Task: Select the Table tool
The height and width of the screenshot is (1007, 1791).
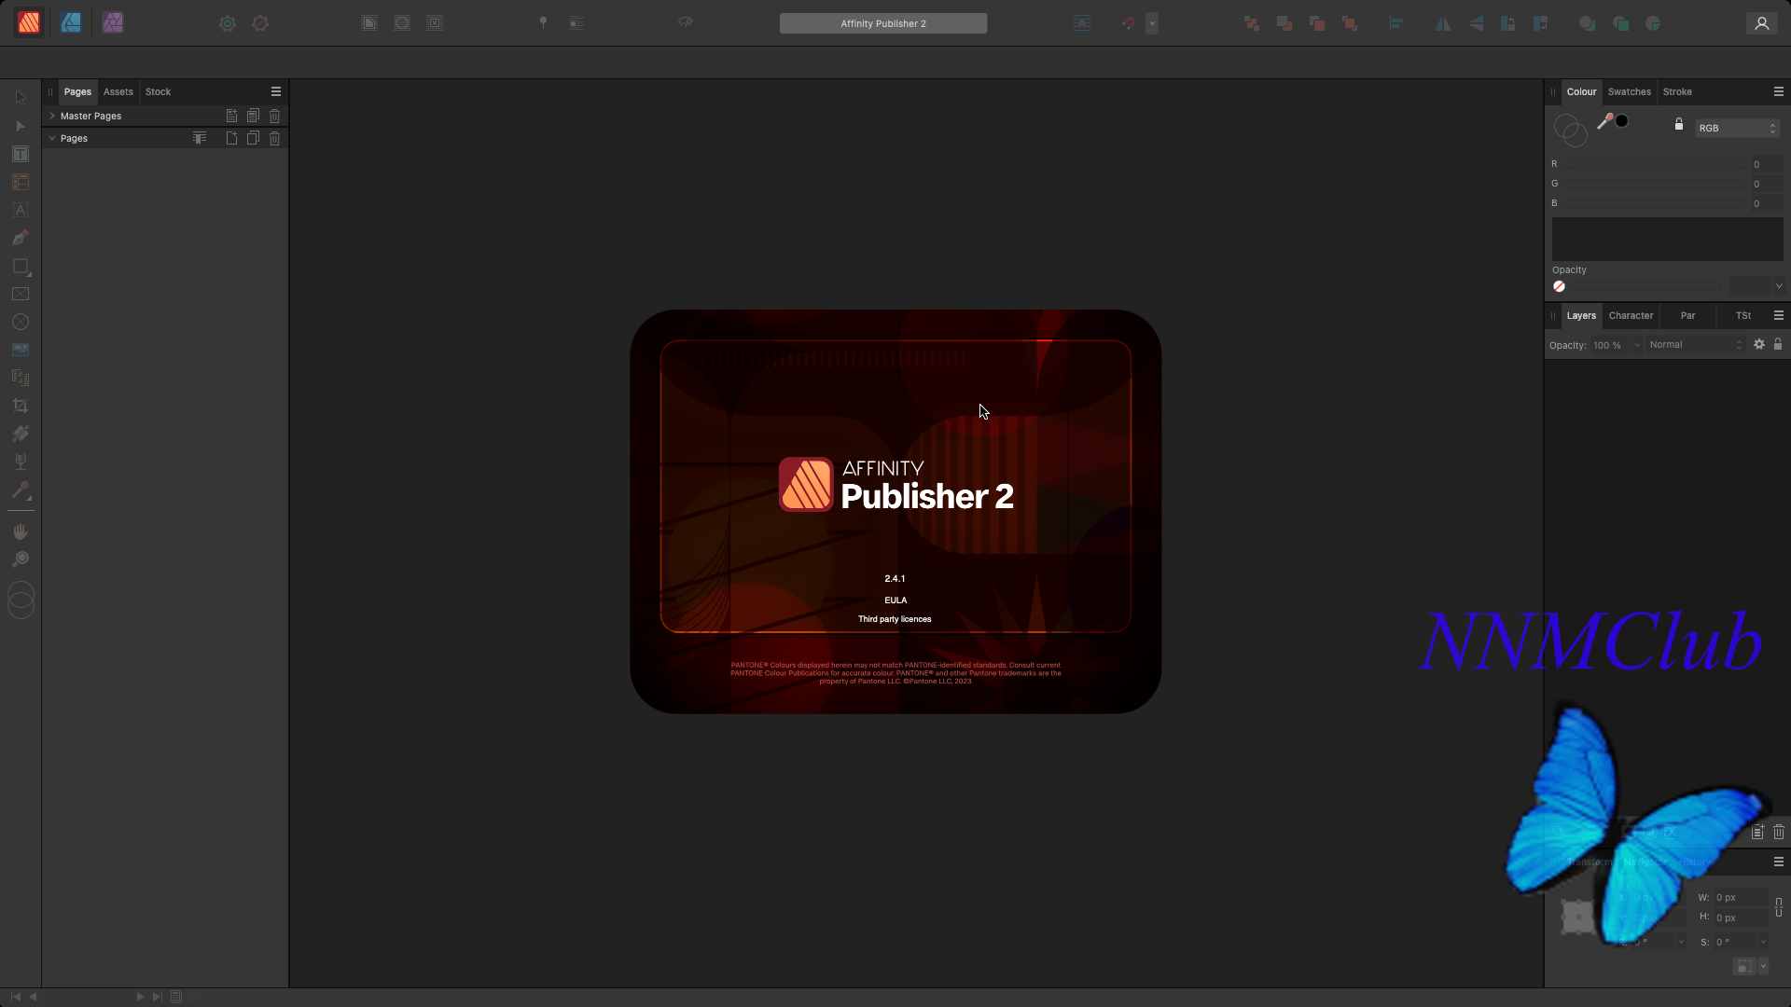Action: [21, 182]
